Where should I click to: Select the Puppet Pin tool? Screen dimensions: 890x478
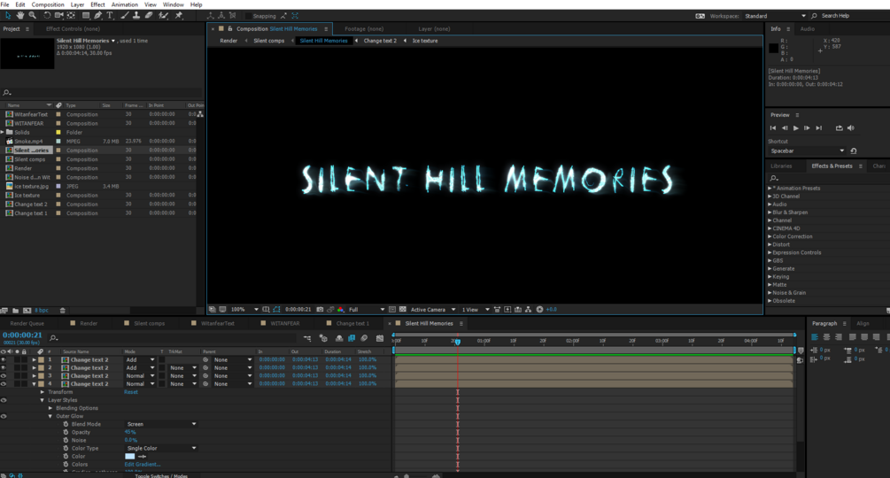tap(178, 15)
